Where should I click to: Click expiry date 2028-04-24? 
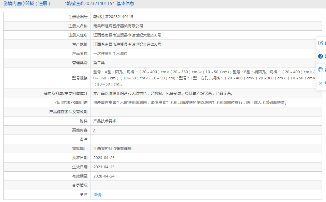(104, 176)
